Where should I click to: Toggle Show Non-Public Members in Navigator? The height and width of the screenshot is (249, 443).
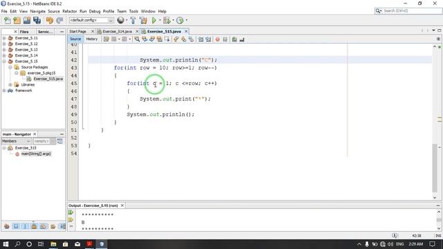click(34, 226)
